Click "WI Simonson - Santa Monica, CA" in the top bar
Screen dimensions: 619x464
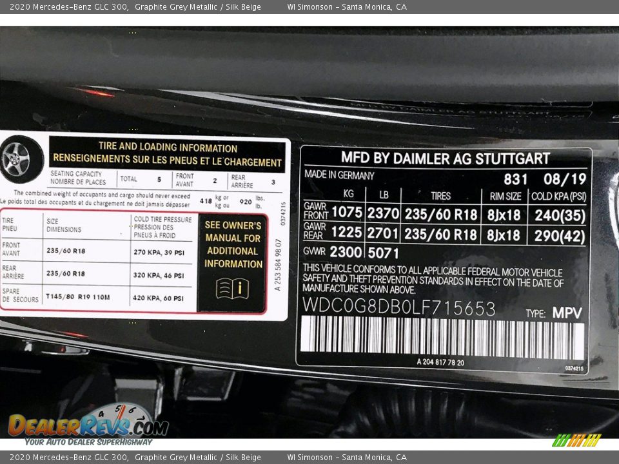[x=346, y=7]
